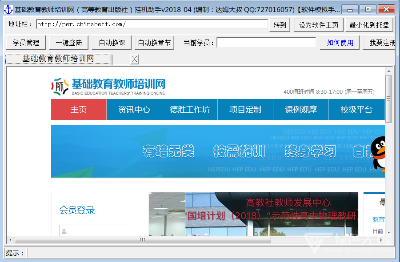Click the vertical scrollbar up arrow
The height and width of the screenshot is (262, 400).
coord(389,71)
